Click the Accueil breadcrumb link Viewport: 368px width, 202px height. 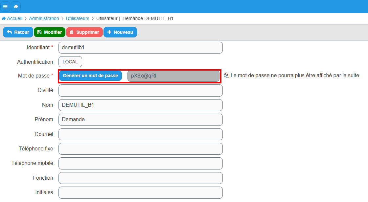coord(12,18)
